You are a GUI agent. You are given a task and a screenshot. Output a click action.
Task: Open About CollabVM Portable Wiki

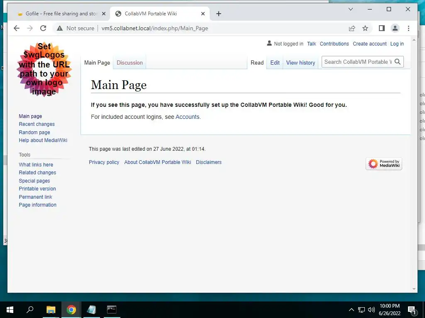tap(157, 162)
